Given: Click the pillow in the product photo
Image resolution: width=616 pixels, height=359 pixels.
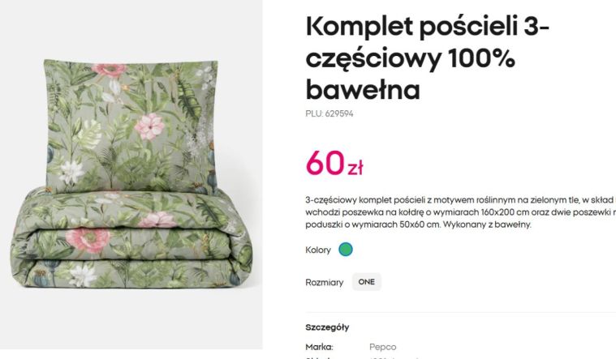Looking at the screenshot, I should click(130, 122).
